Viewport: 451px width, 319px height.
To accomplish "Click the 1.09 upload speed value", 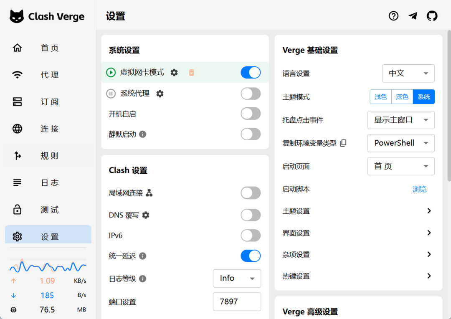I will (x=47, y=281).
